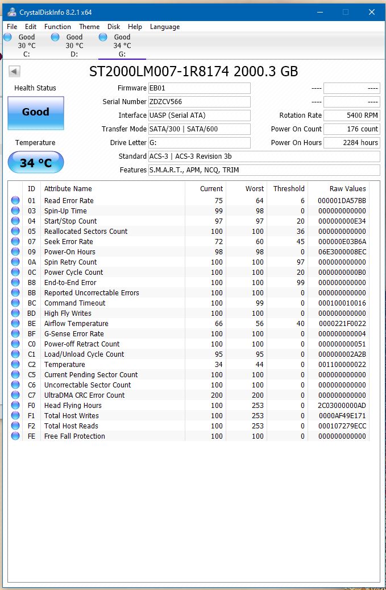
Task: Click the Interface field UASP (Serial ATA)
Action: point(199,115)
